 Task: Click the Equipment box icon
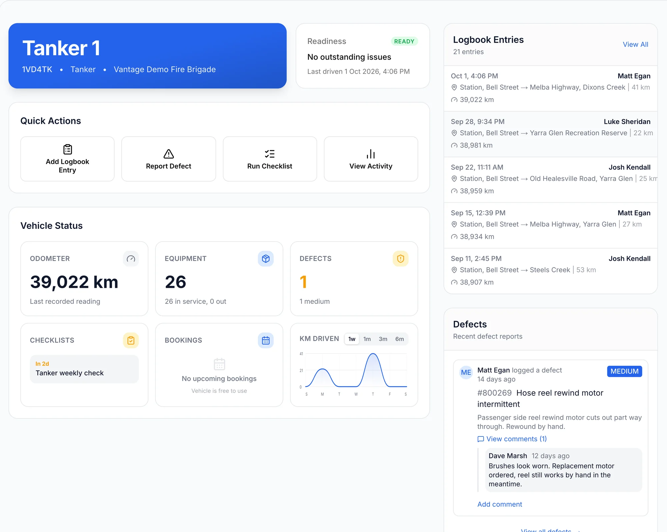click(x=265, y=259)
